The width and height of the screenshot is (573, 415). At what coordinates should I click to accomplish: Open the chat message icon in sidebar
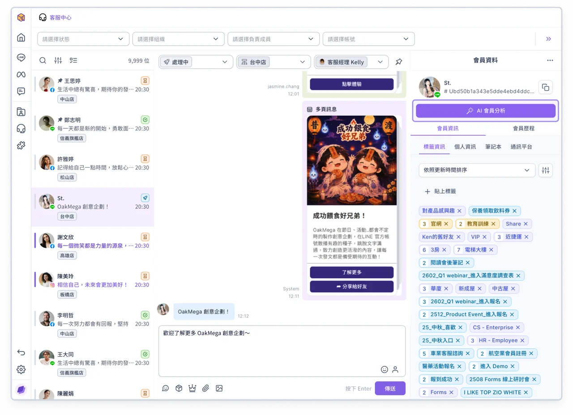pos(21,91)
